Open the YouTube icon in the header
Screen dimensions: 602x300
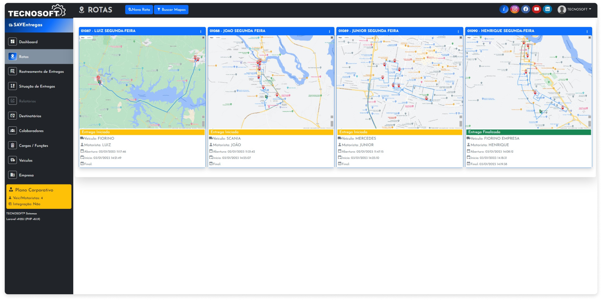pos(536,9)
